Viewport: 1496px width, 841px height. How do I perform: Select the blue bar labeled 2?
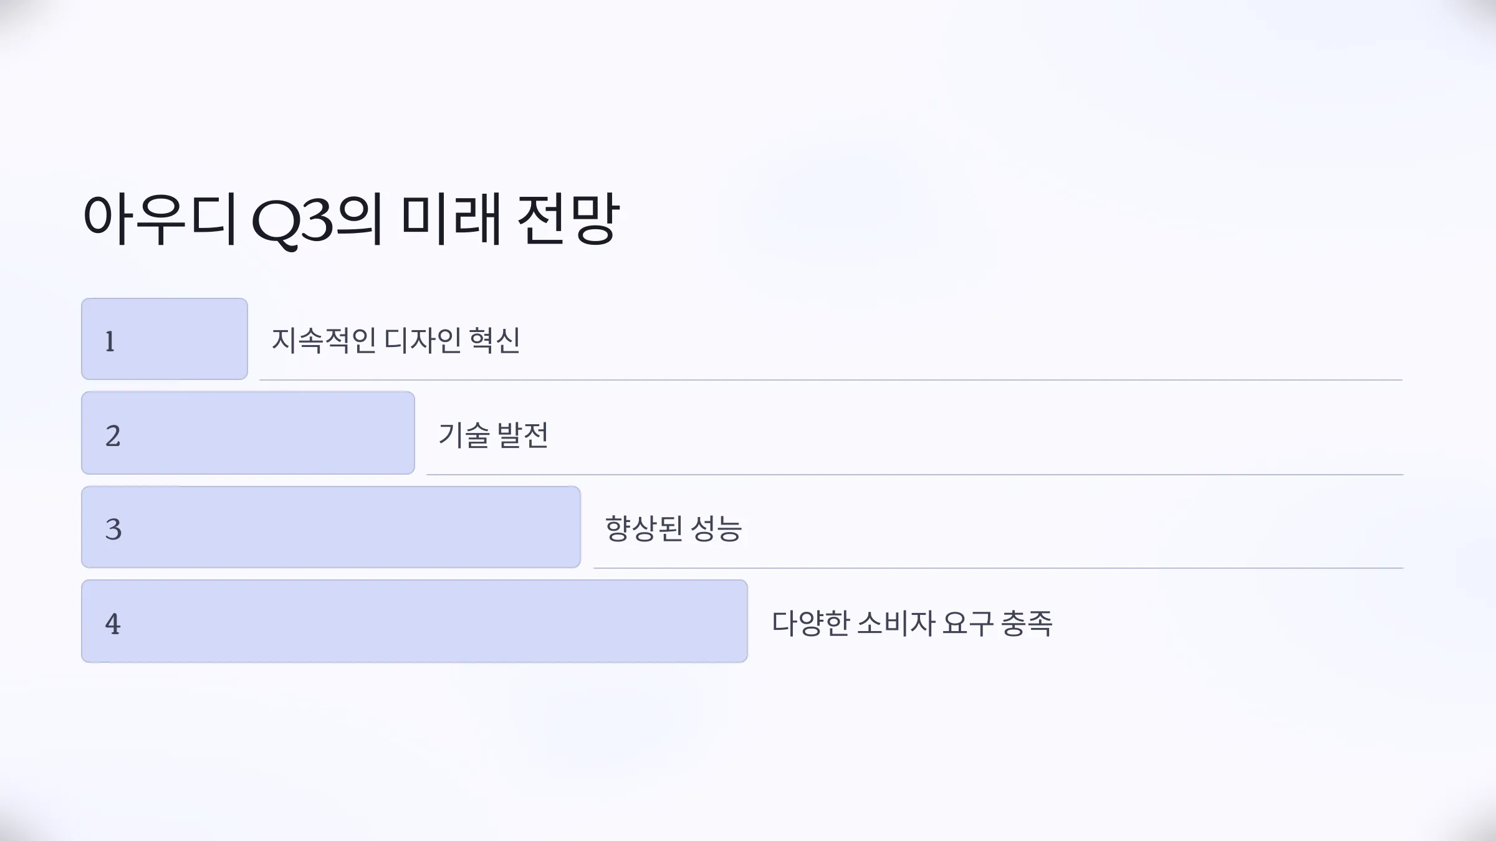click(x=248, y=433)
